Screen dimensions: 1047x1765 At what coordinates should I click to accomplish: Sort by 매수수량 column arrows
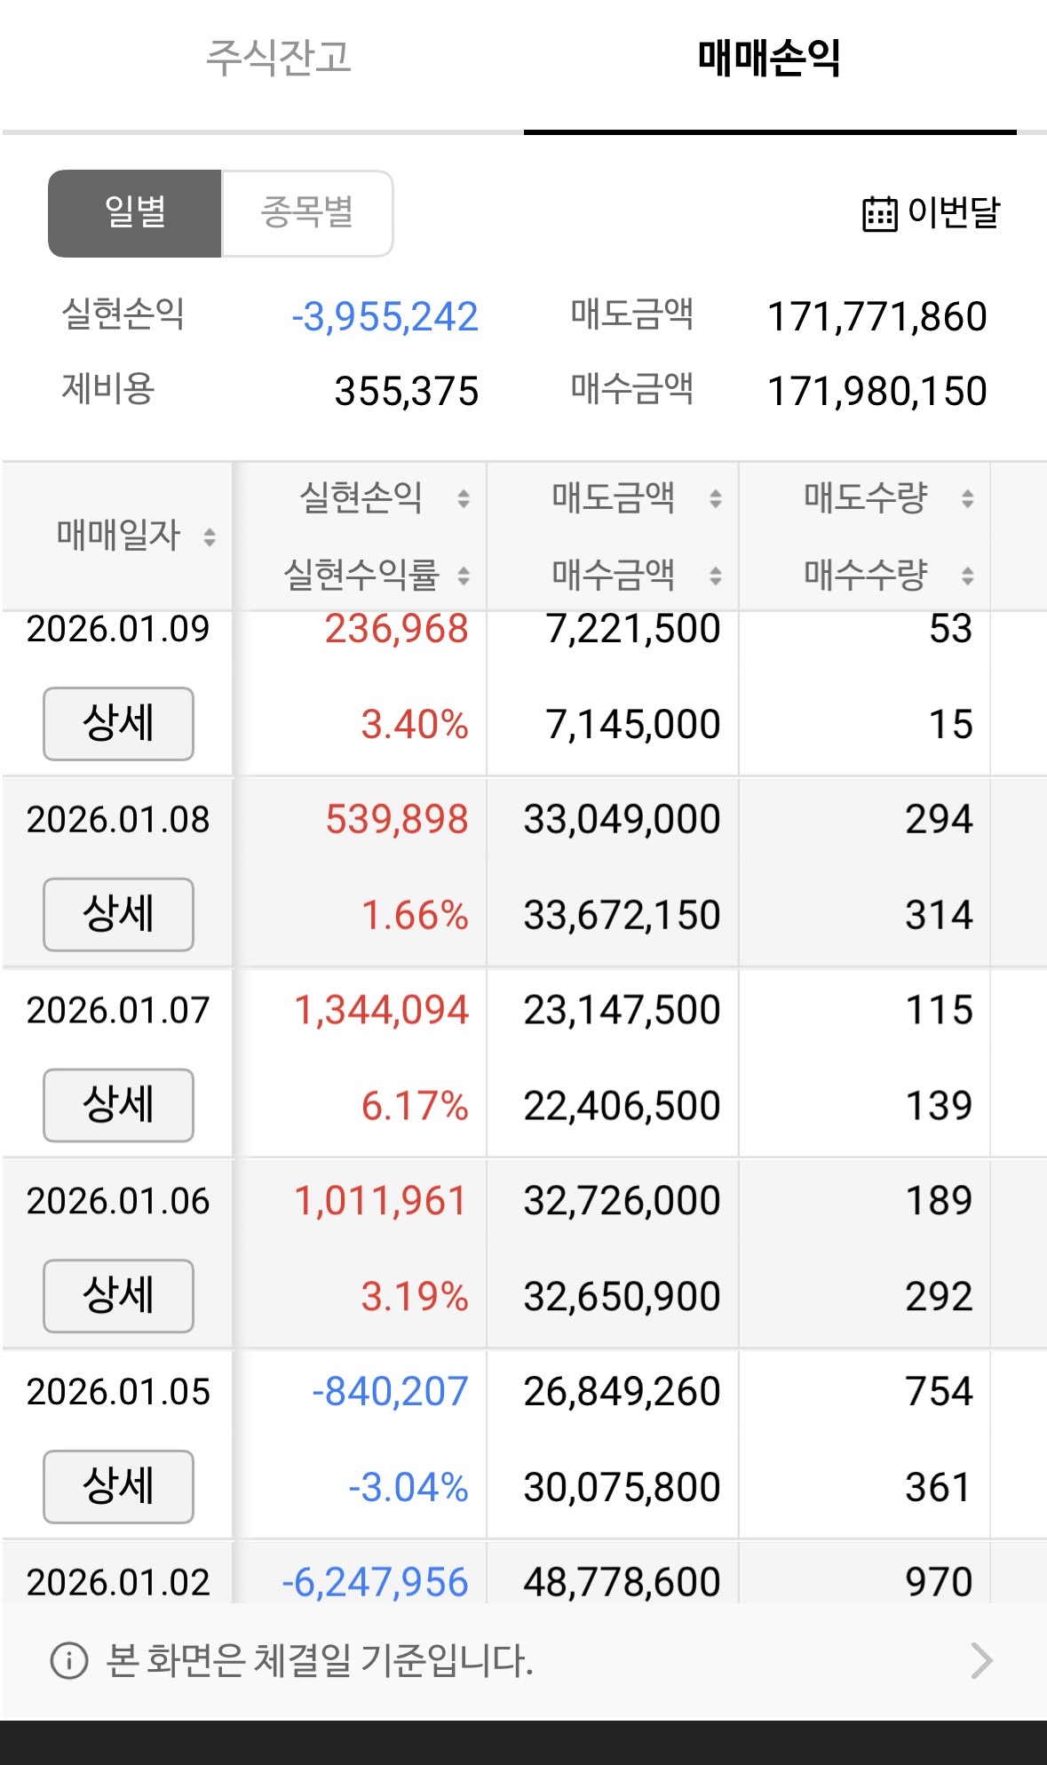pos(968,576)
